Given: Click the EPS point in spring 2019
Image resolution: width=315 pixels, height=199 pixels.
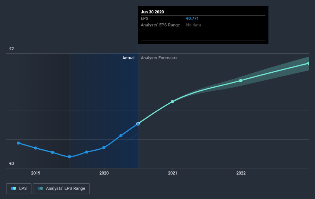Looking at the screenshot, I should (x=53, y=153).
